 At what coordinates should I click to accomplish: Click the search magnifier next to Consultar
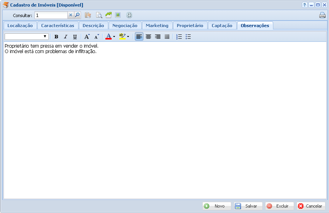(77, 15)
